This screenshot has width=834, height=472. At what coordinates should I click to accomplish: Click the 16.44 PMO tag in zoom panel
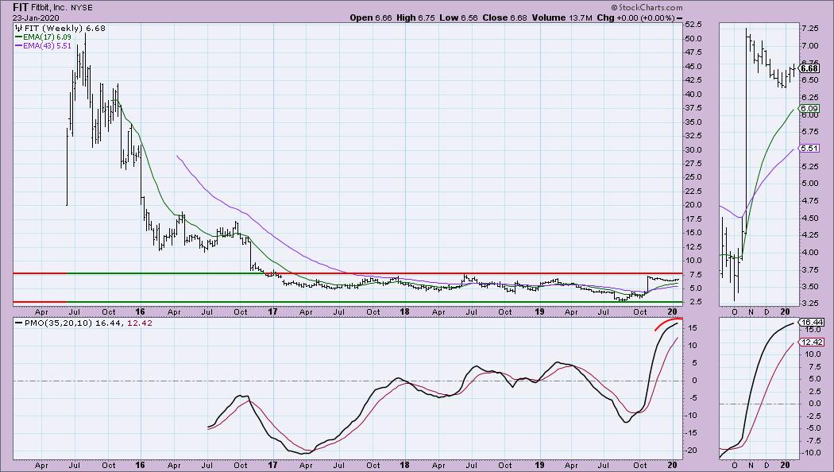pyautogui.click(x=811, y=322)
